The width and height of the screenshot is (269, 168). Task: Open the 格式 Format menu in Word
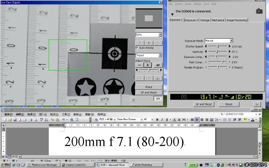54,114
